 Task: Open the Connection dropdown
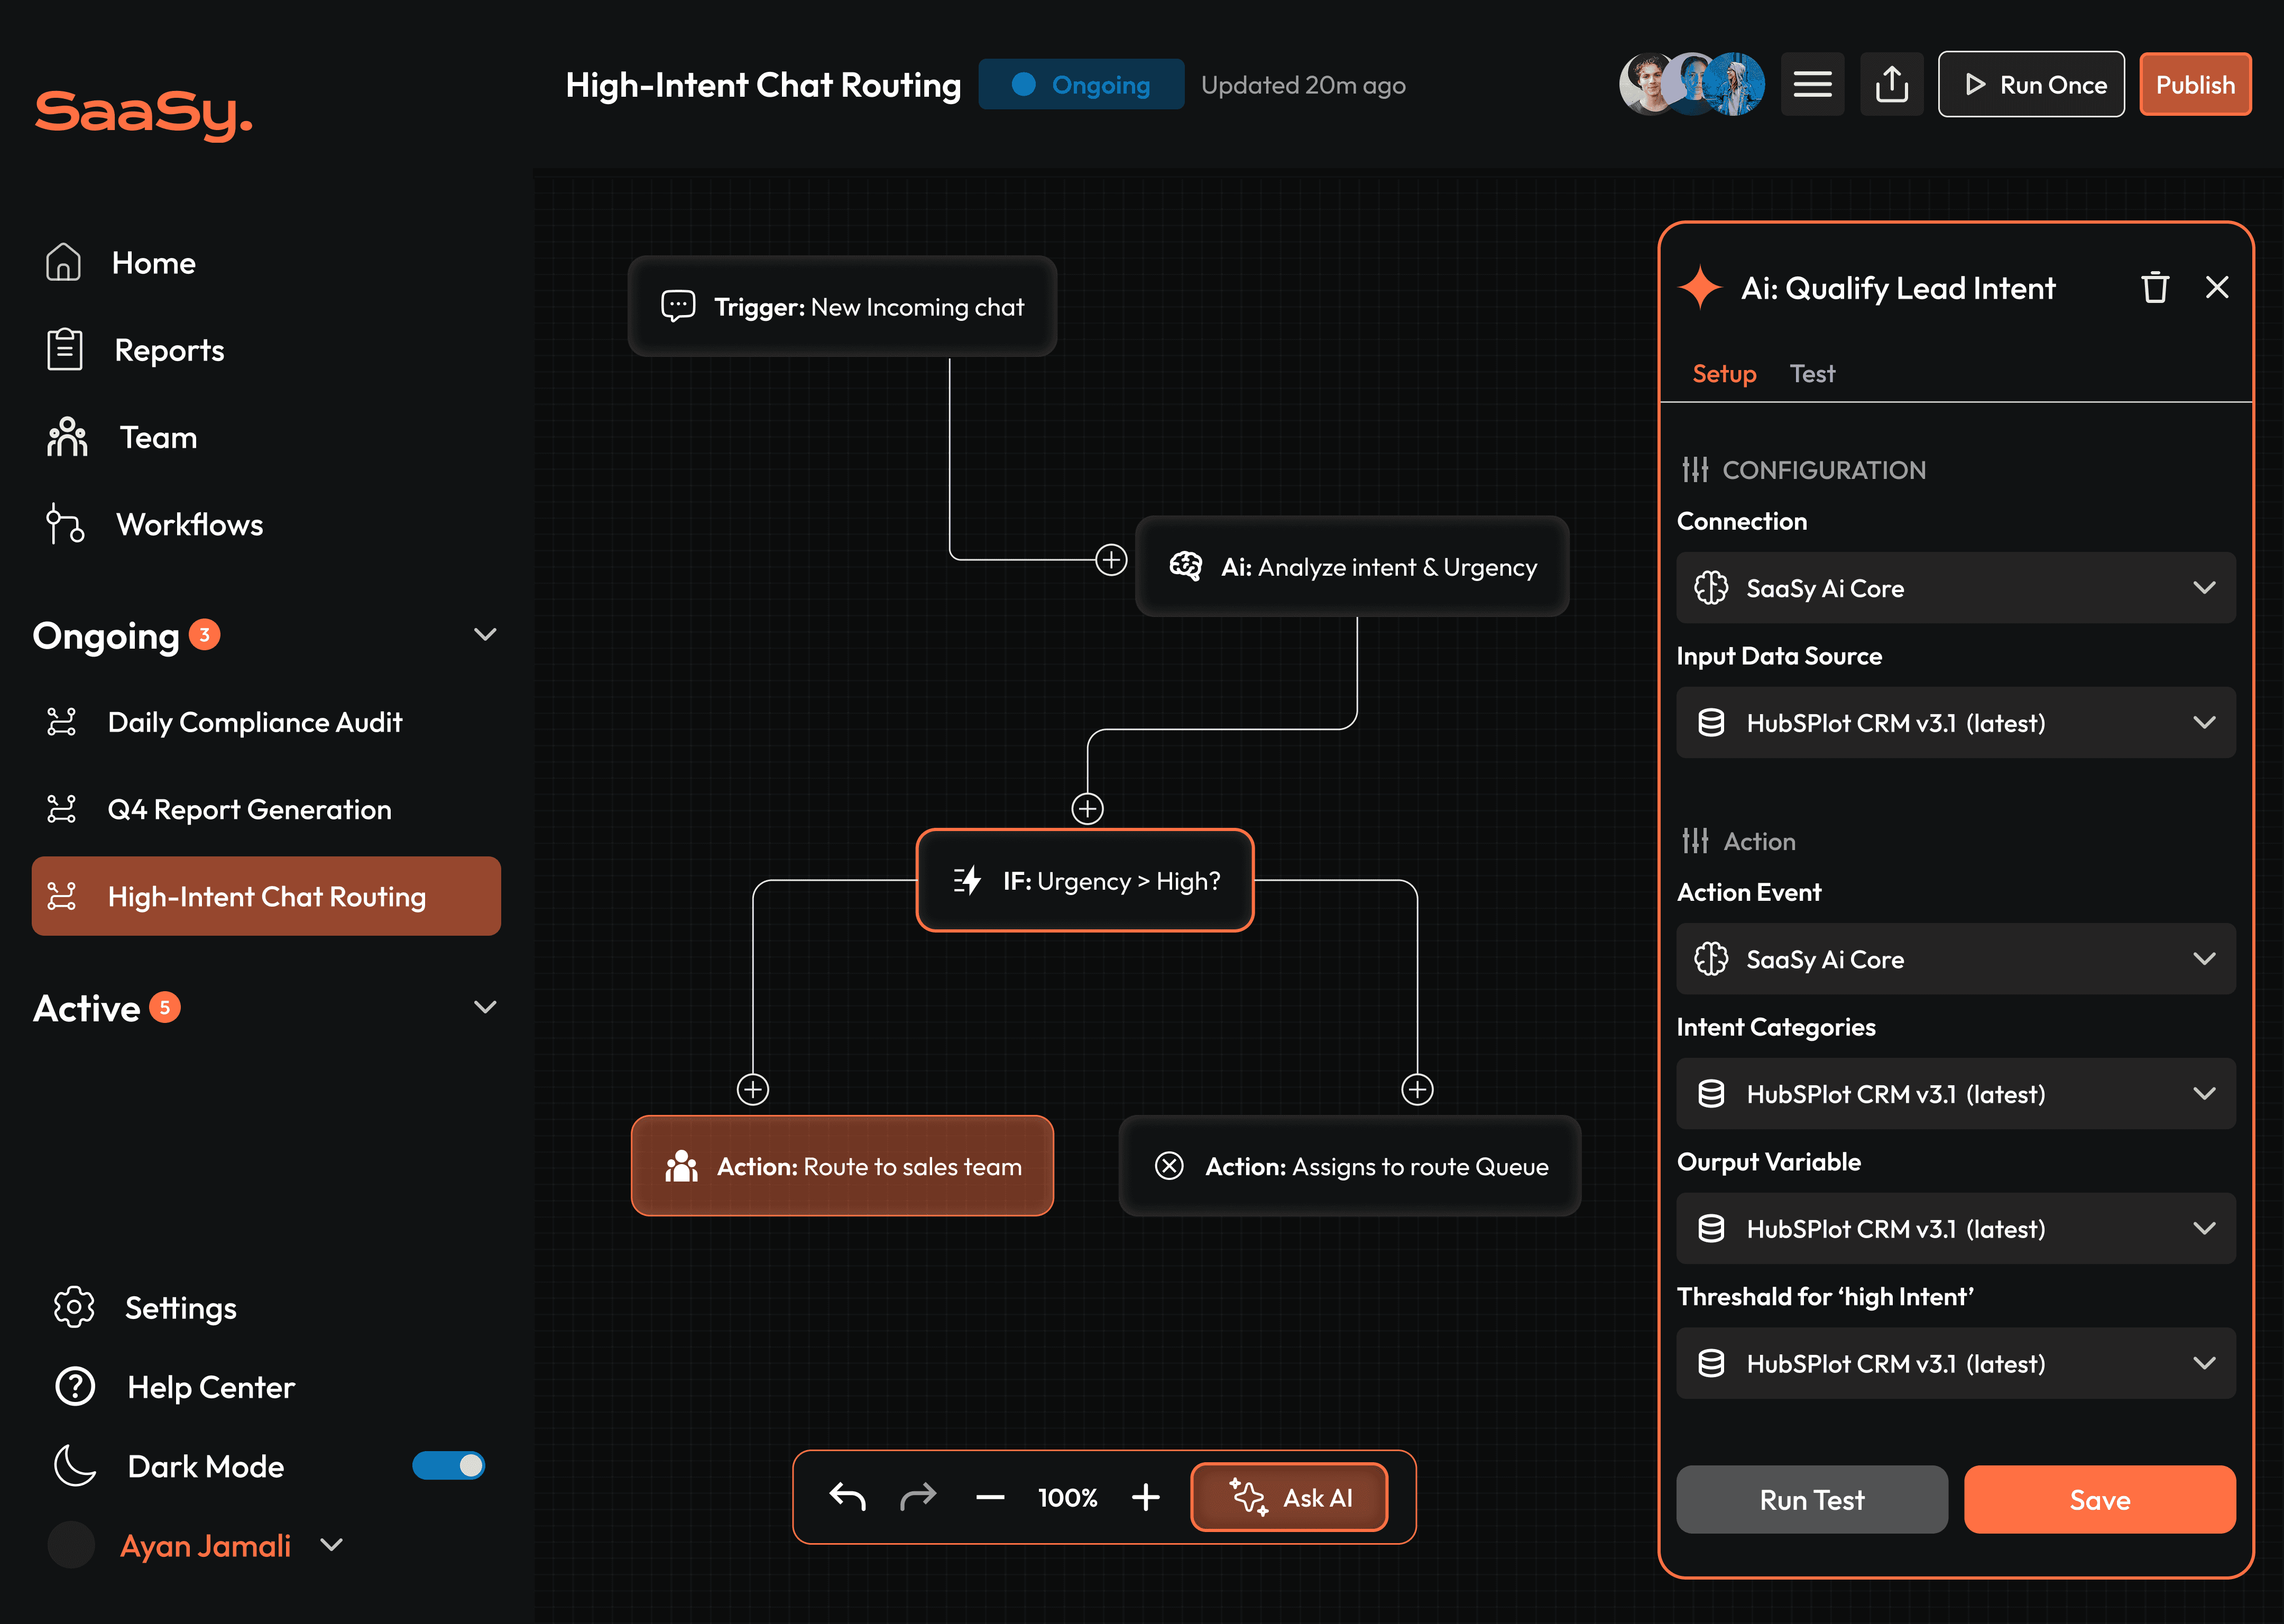pyautogui.click(x=1955, y=588)
